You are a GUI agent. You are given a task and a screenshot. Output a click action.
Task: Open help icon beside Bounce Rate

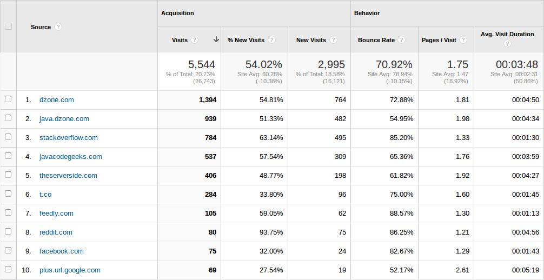click(401, 40)
